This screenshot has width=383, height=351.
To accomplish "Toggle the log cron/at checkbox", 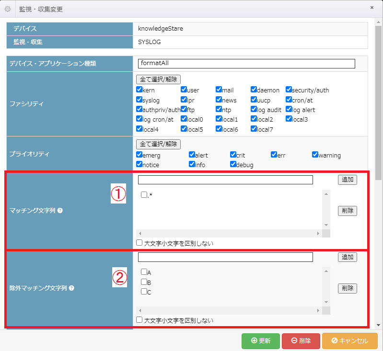I will click(139, 119).
